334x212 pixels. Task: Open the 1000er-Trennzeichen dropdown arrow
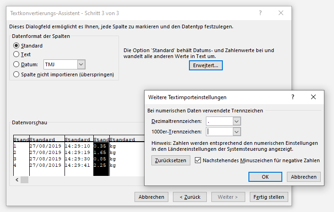[237, 132]
